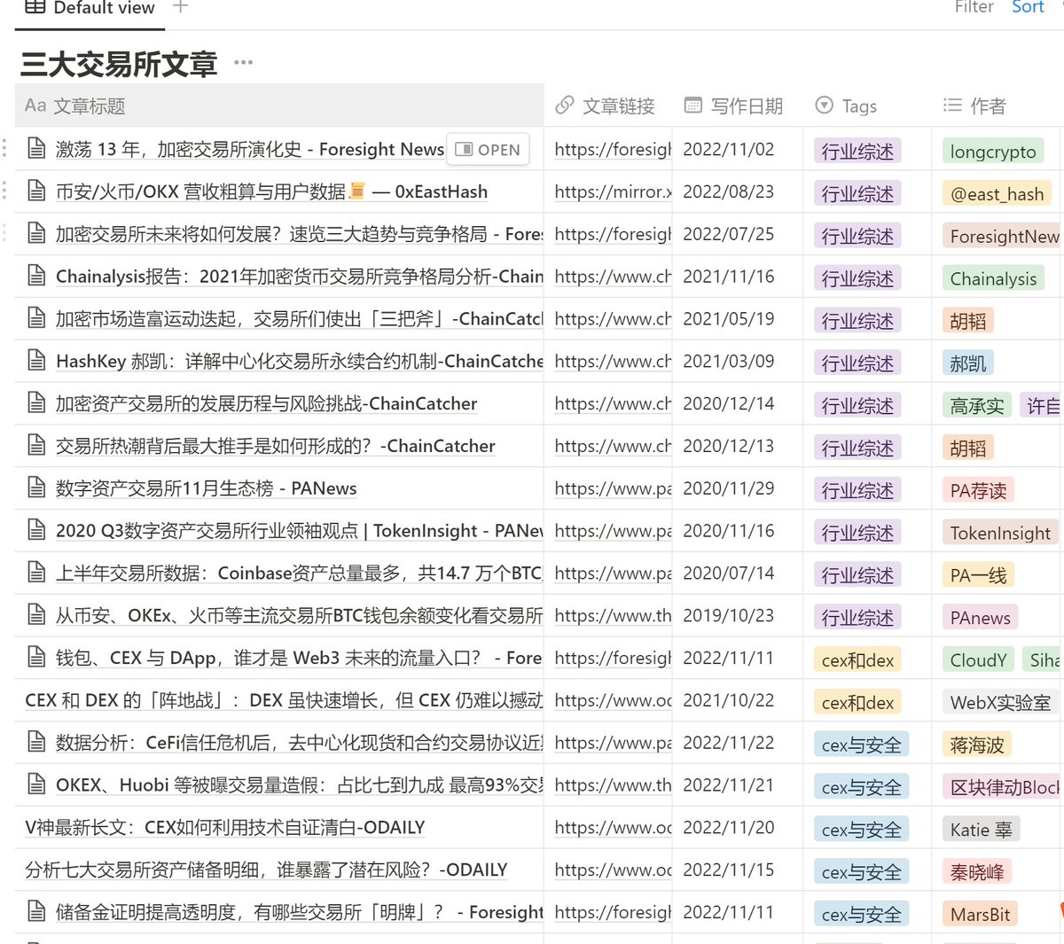Viewport: 1064px width, 944px height.
Task: Click drag handle of 激荡 13 年 row
Action: (x=4, y=149)
